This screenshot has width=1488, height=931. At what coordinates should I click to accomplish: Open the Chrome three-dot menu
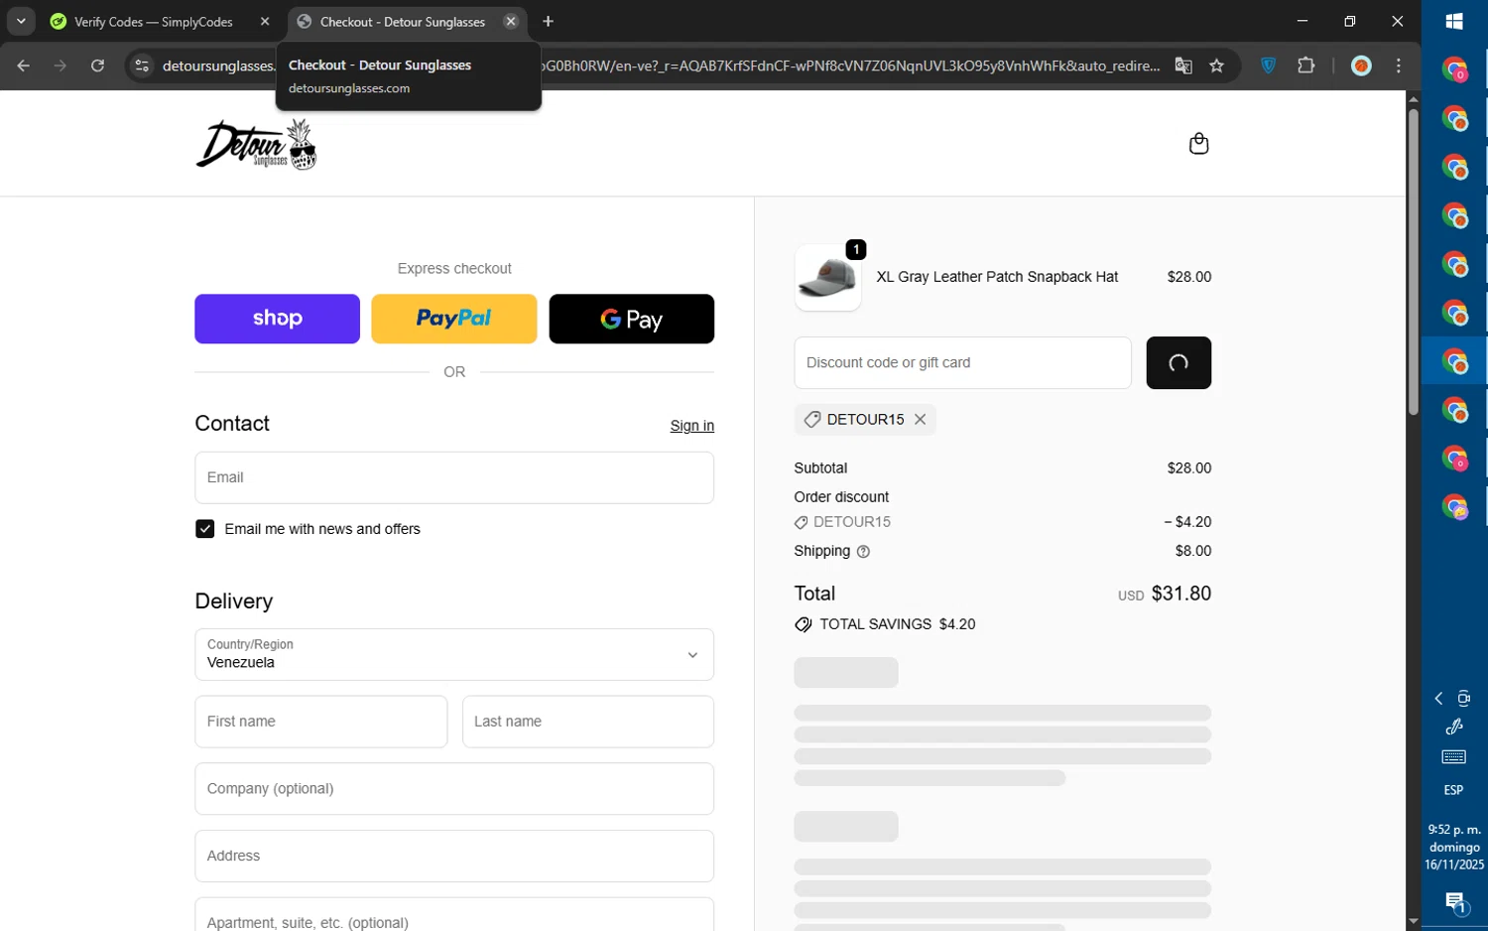(1399, 66)
